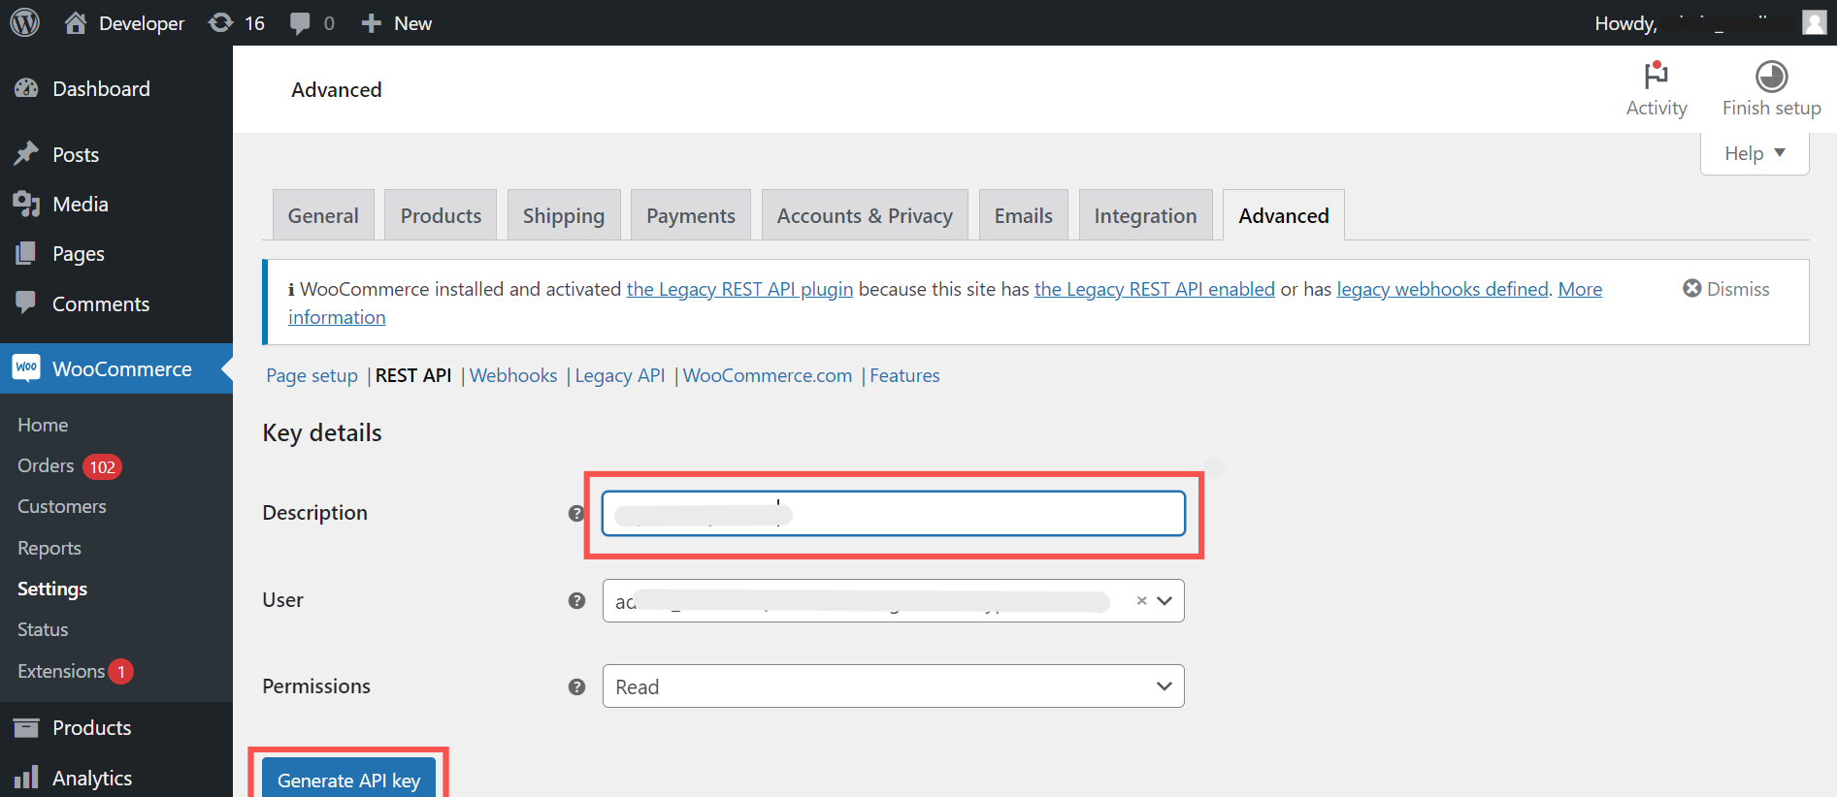The width and height of the screenshot is (1837, 797).
Task: Open Features sub-section
Action: pyautogui.click(x=904, y=375)
